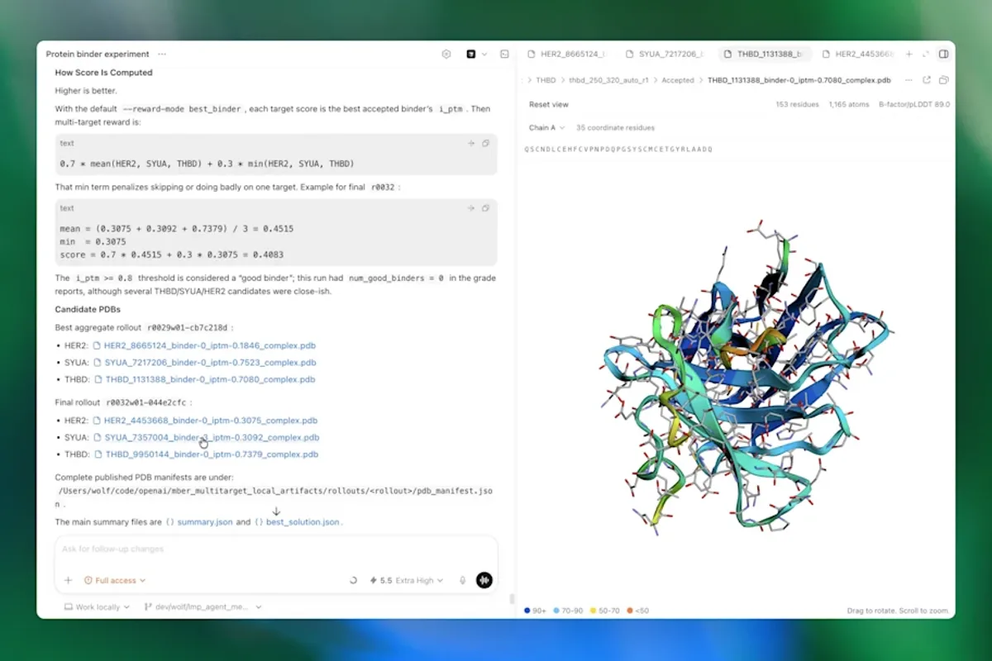Image resolution: width=992 pixels, height=661 pixels.
Task: Reset the protein structure view
Action: [x=549, y=105]
